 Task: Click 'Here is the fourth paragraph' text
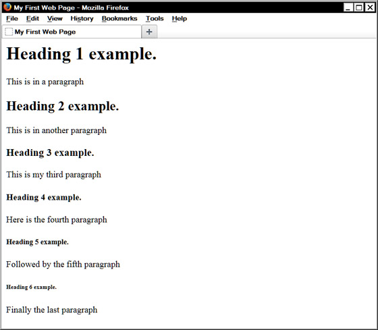tap(57, 219)
